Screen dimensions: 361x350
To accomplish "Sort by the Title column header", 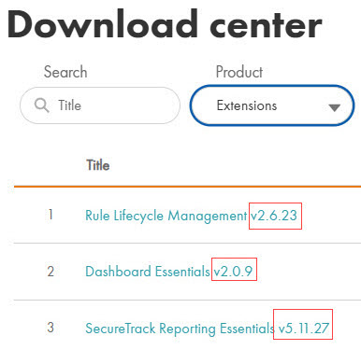I will 98,165.
